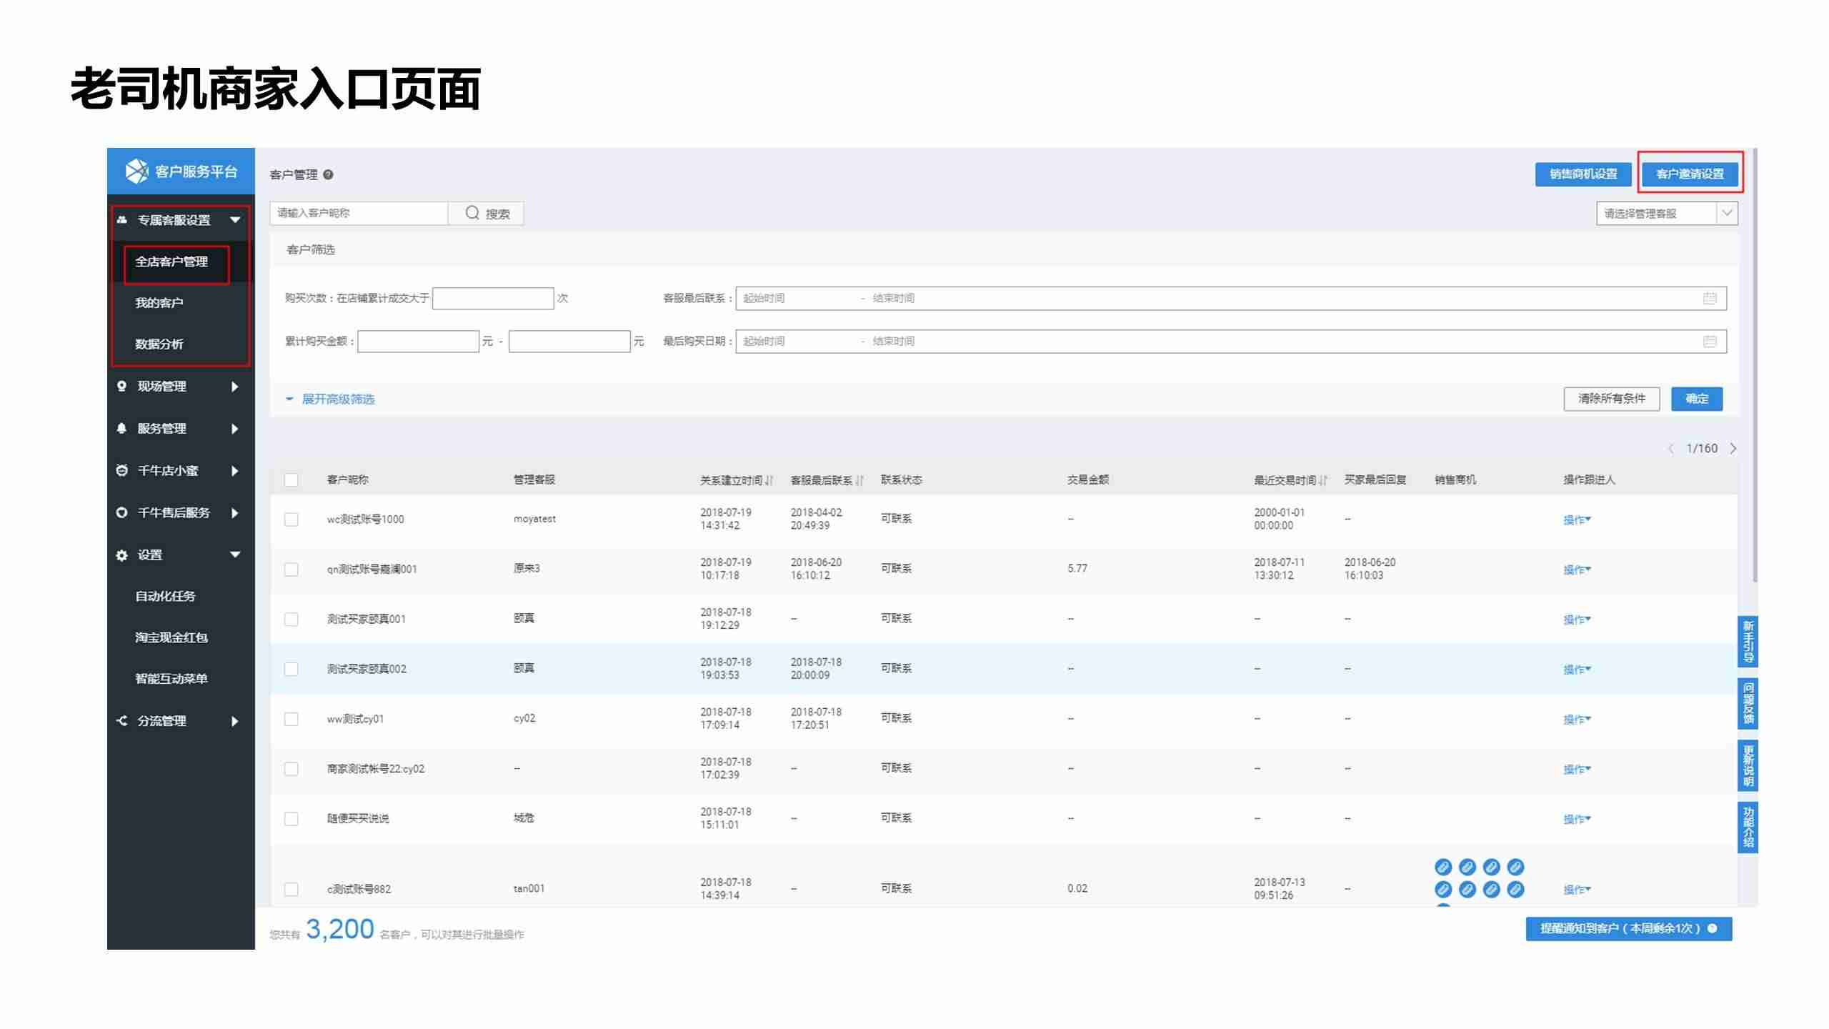Select 全店客户管理 in sidebar
Image resolution: width=1829 pixels, height=1029 pixels.
pyautogui.click(x=172, y=262)
